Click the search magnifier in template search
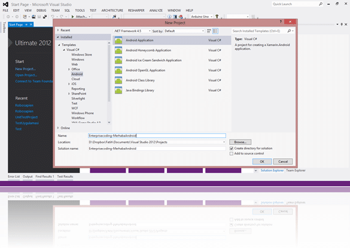 pyautogui.click(x=290, y=31)
